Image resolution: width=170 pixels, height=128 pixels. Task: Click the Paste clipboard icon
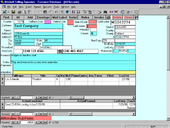(45, 12)
